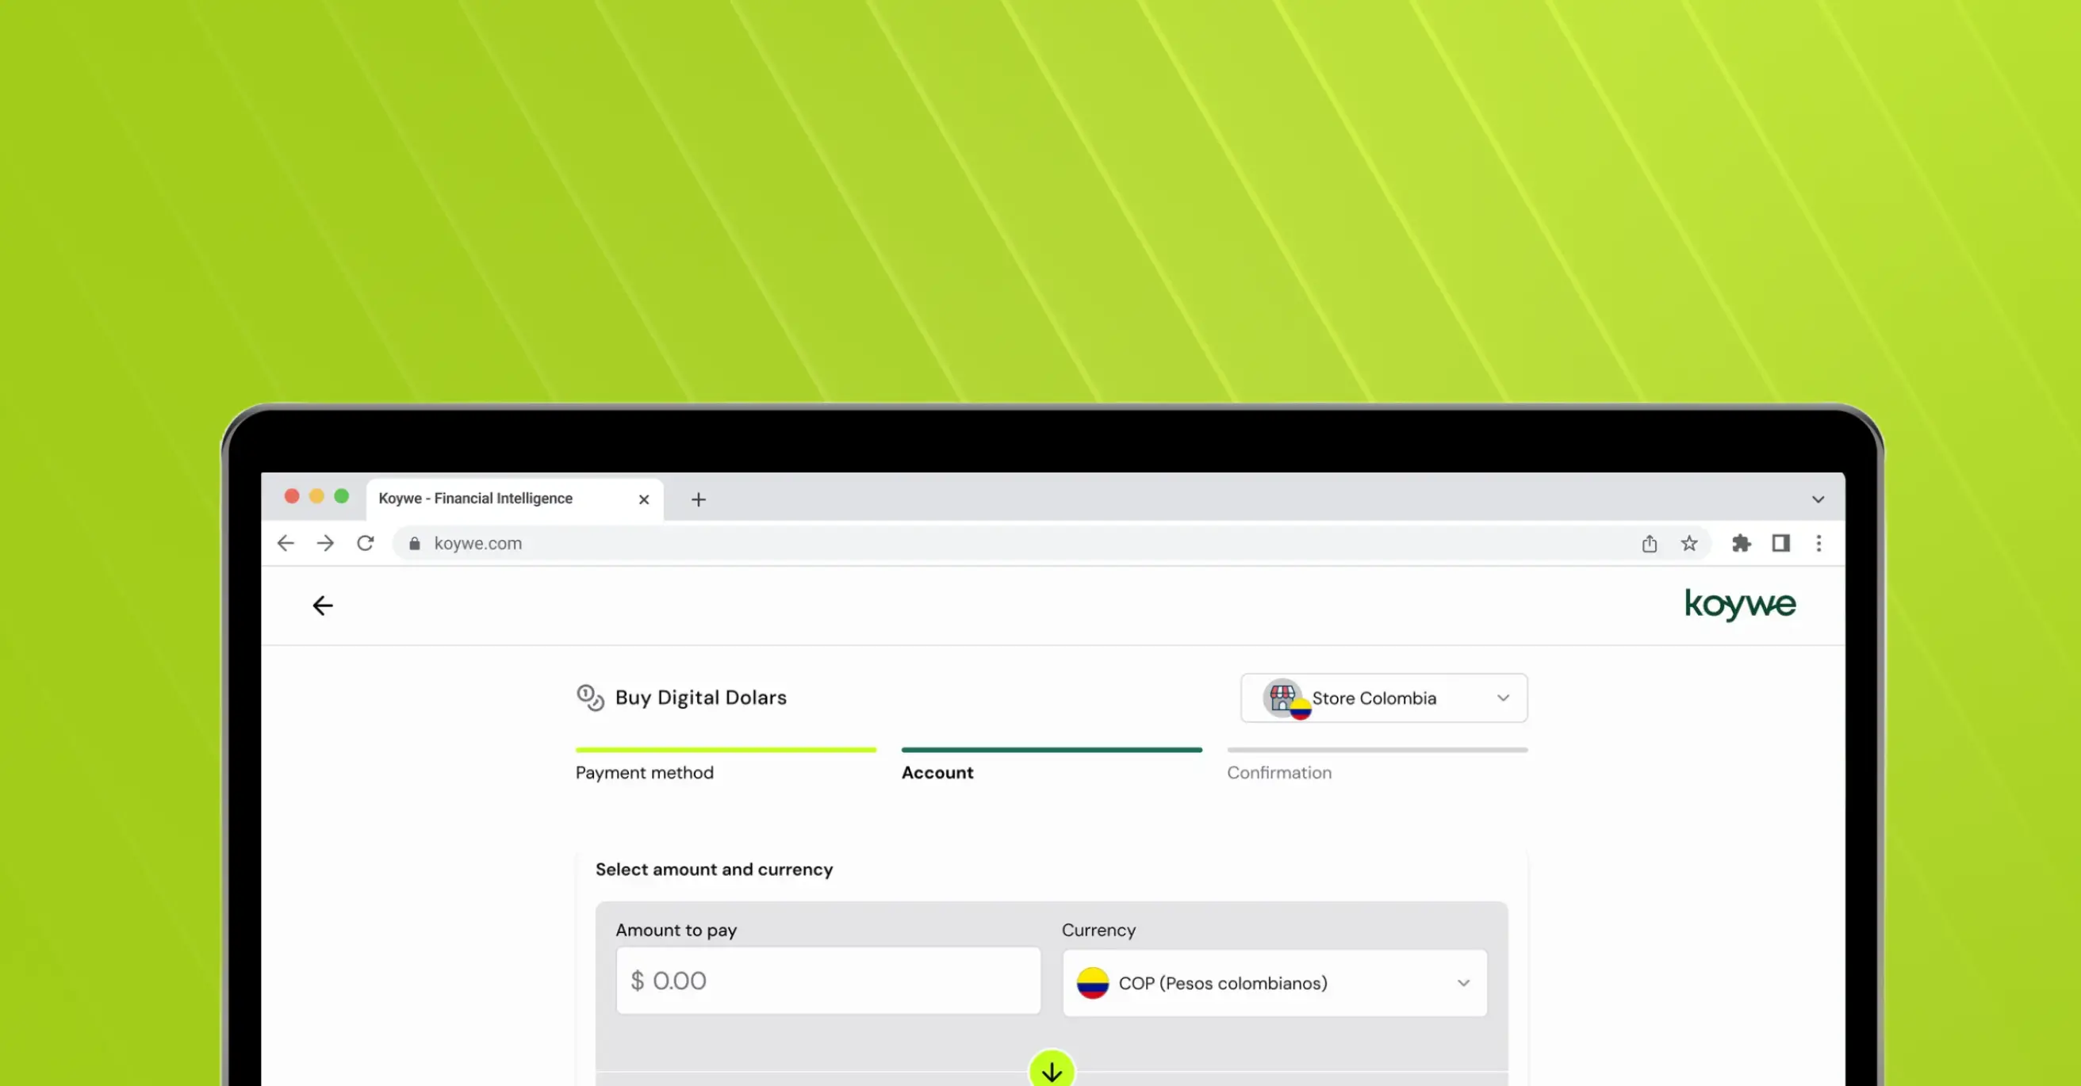Click the lime progress bar above Payment method

click(x=726, y=749)
